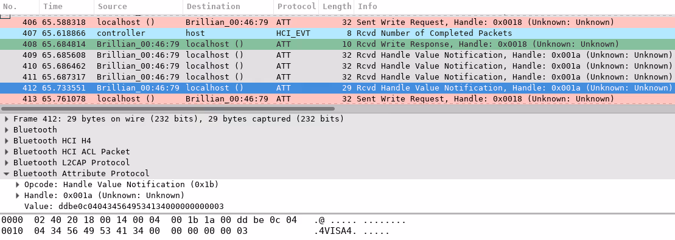Click the host destination cell in packet 407

point(195,33)
